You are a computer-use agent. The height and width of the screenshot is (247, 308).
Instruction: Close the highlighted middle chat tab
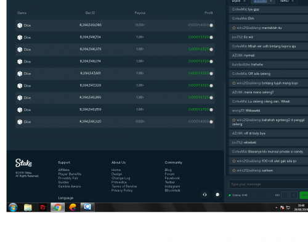pos(270,1)
